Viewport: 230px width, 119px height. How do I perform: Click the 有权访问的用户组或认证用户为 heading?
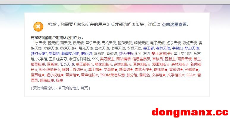coord(57,38)
